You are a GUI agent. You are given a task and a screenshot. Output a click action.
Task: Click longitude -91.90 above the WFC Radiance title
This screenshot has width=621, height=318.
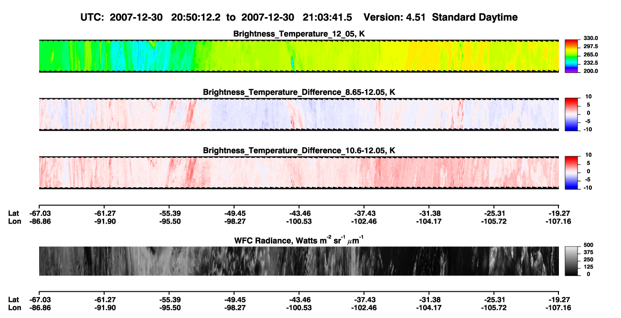tap(105, 221)
